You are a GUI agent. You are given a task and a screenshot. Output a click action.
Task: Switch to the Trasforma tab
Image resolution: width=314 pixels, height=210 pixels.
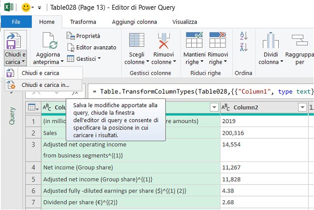click(x=83, y=22)
